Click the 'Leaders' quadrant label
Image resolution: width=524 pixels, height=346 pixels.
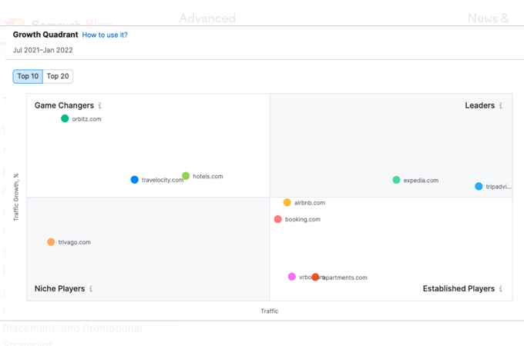(x=480, y=105)
